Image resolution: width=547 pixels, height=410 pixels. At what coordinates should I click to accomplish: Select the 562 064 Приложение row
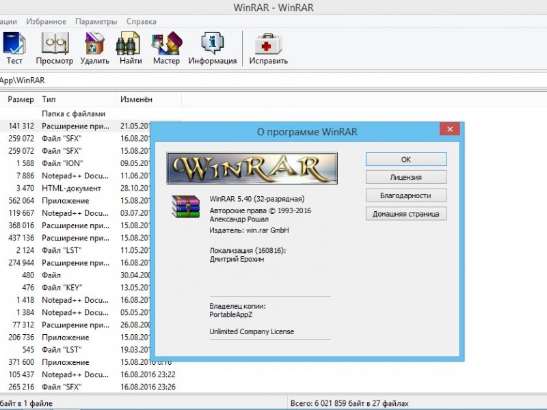[x=75, y=200]
